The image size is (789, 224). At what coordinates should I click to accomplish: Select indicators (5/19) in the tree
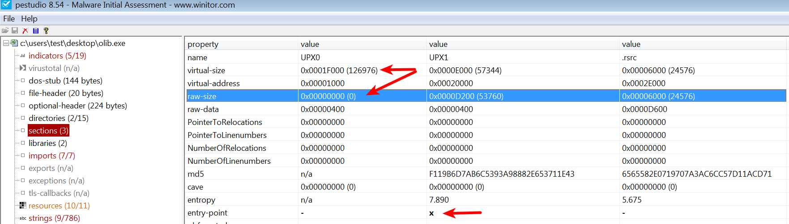[57, 56]
